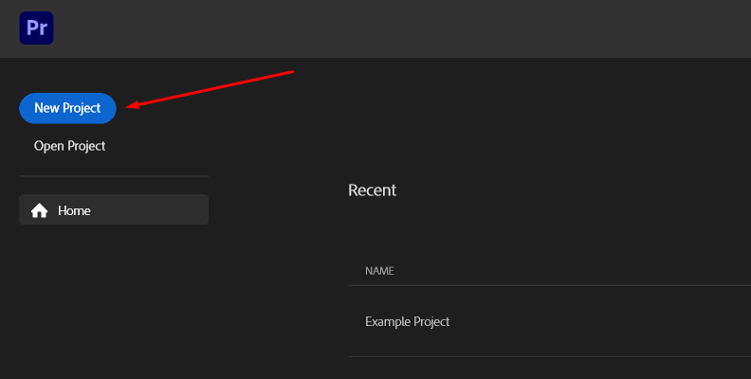Click the tail end of the red arrow

coord(293,71)
